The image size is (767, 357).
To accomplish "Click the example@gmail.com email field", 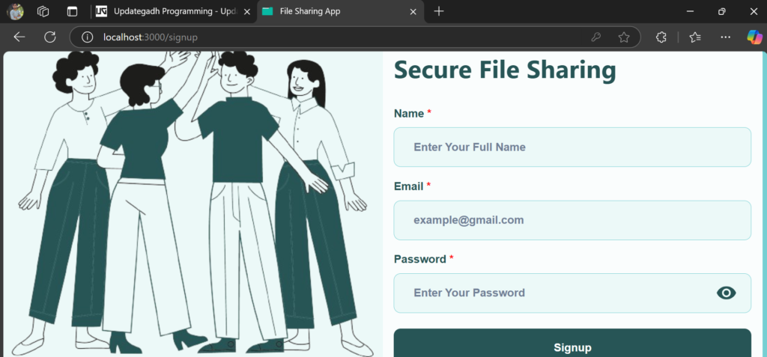I will coord(572,220).
